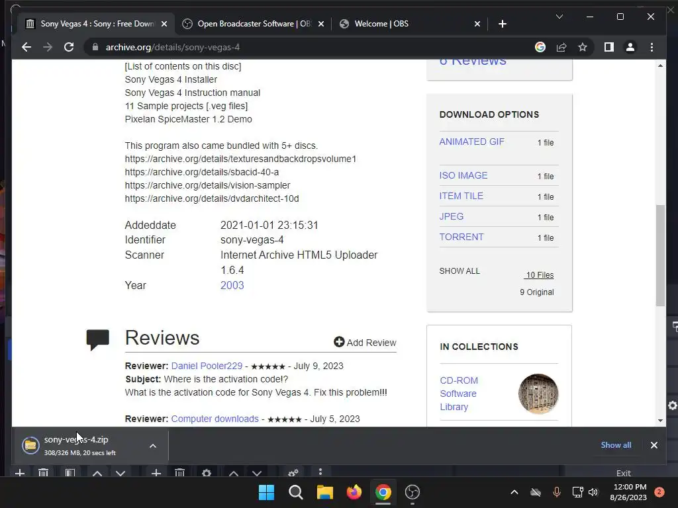The image size is (678, 508).
Task: Open Windows Search from the taskbar
Action: click(x=296, y=492)
